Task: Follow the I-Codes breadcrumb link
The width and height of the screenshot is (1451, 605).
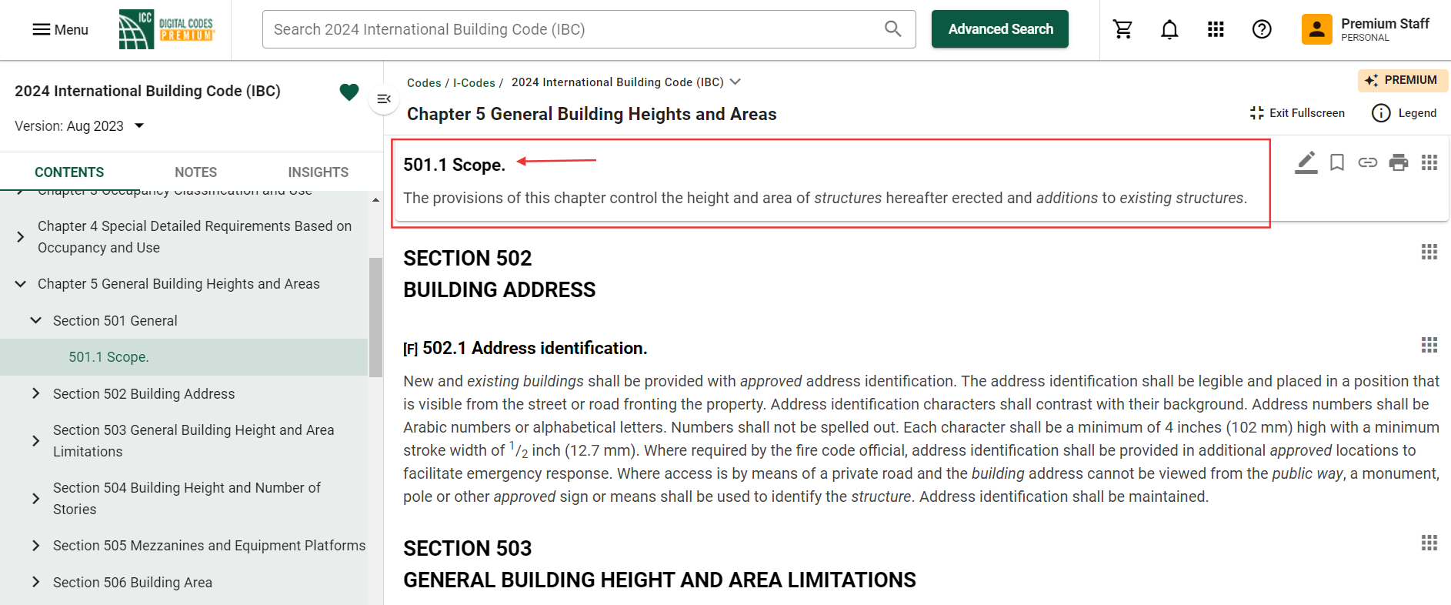Action: (x=473, y=83)
